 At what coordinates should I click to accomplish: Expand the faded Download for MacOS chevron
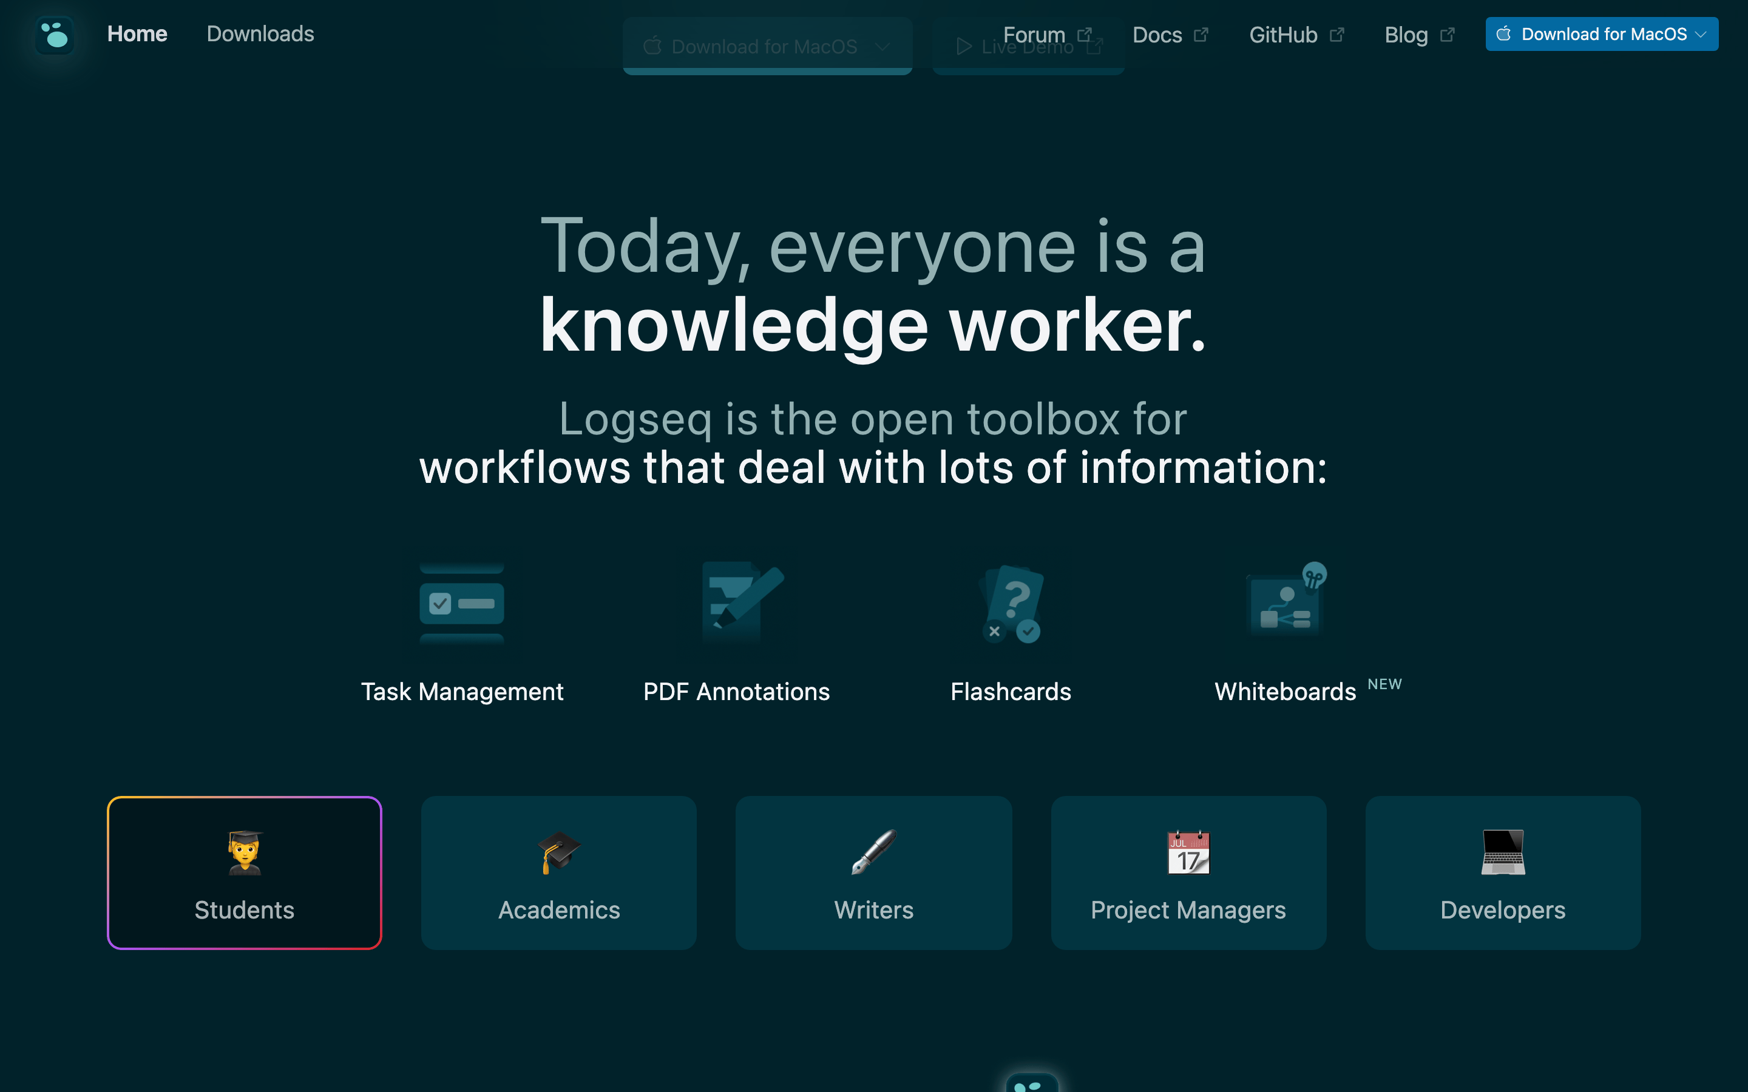pos(882,47)
